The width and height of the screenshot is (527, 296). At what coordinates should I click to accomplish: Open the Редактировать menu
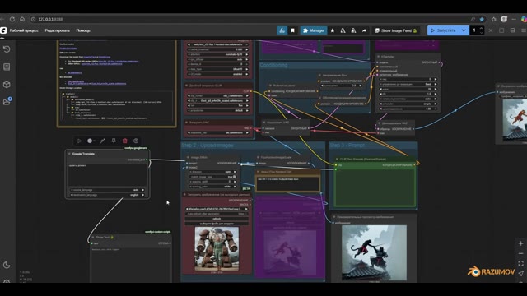(x=57, y=30)
